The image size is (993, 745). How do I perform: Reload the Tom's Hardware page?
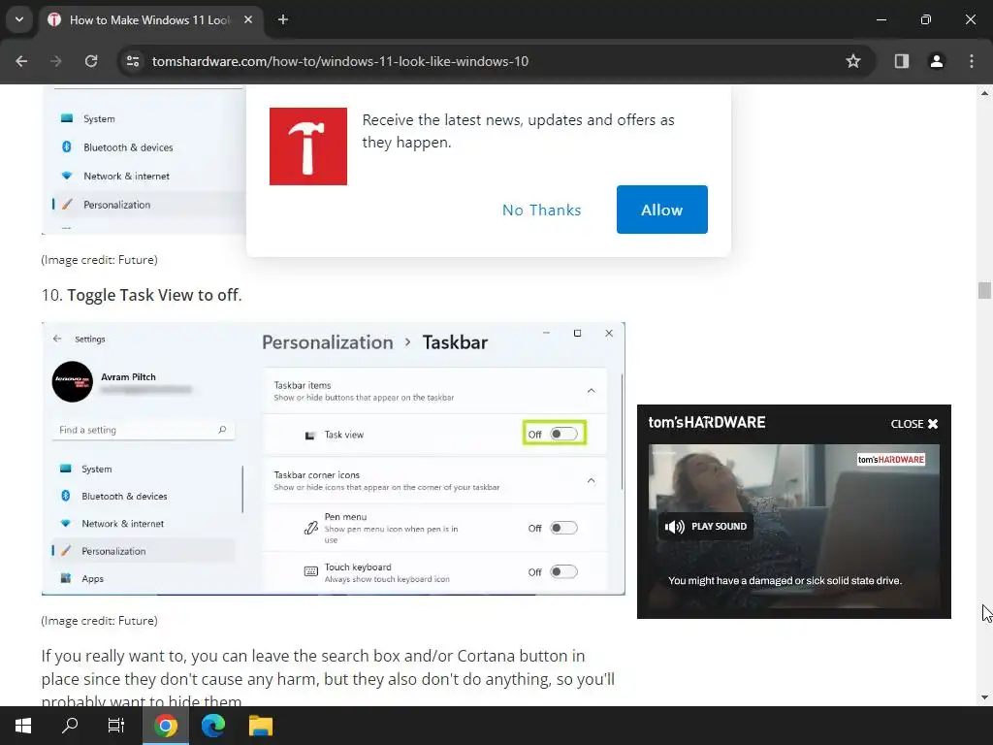pos(91,61)
